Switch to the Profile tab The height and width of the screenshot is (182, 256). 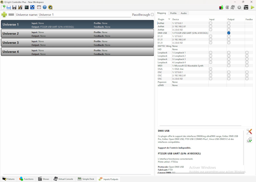coord(173,13)
